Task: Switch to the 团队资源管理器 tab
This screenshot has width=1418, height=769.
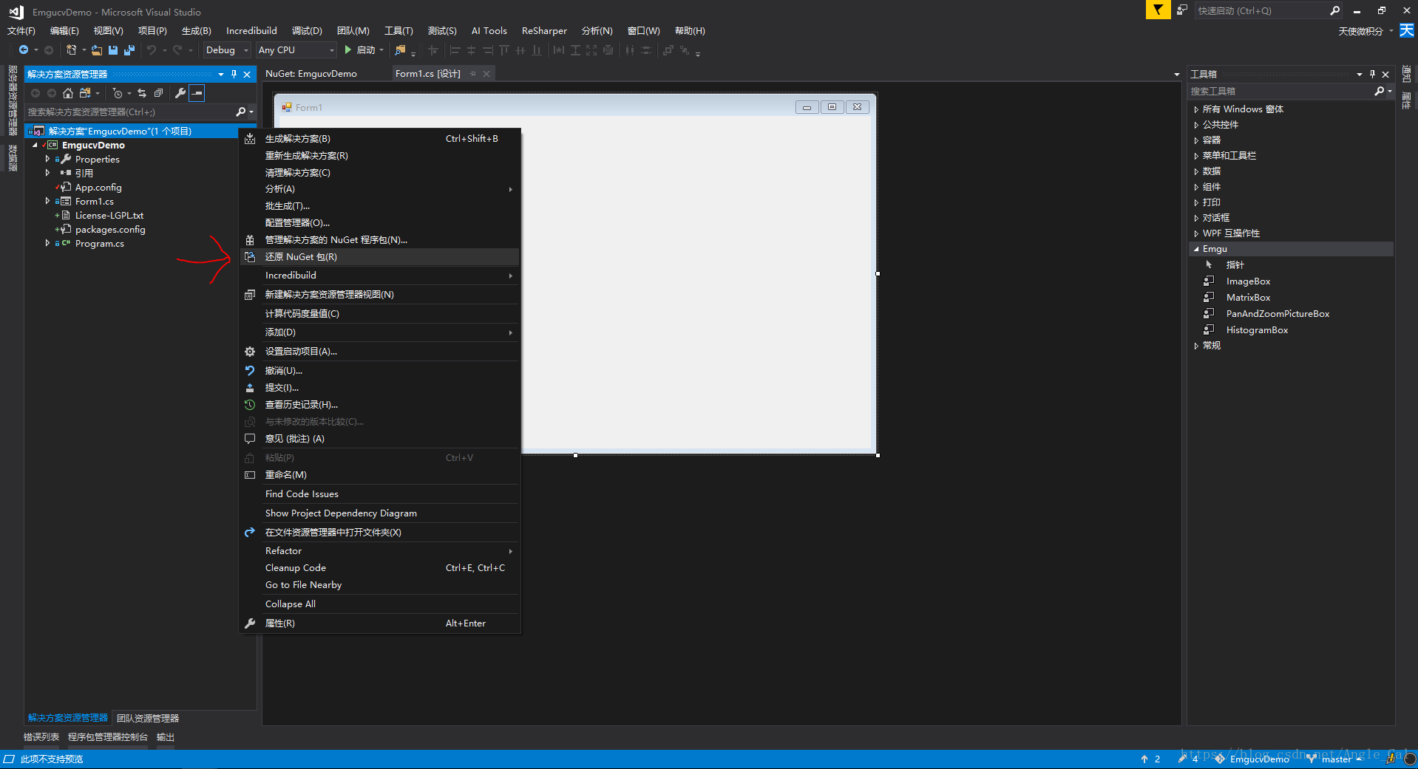Action: click(148, 718)
